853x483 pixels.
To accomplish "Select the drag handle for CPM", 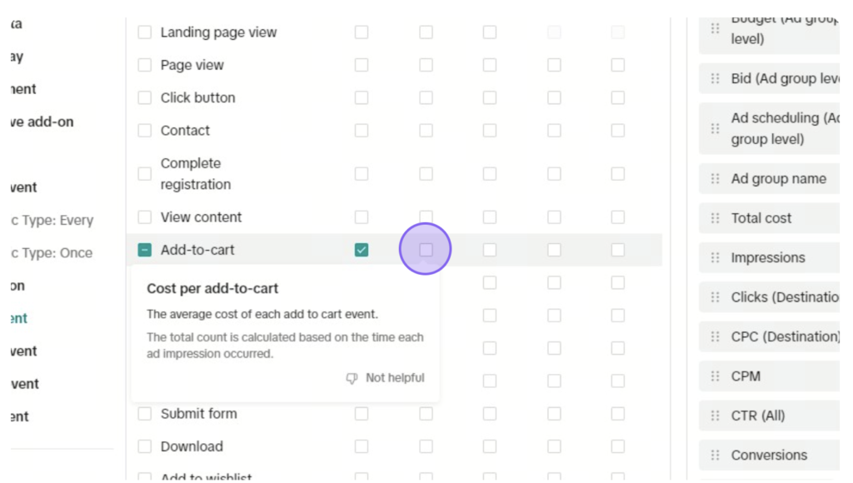I will tap(715, 376).
